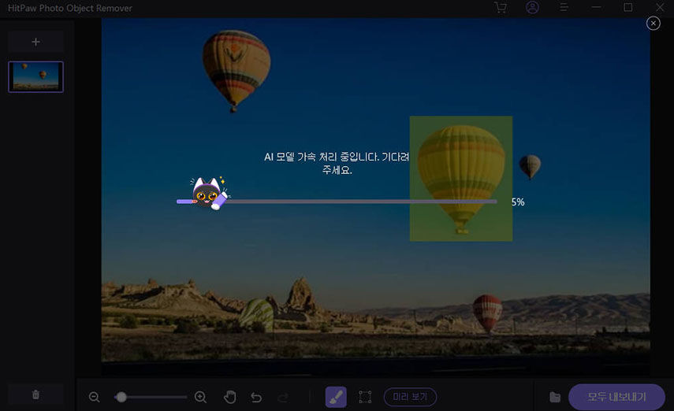Zoom out with the minus magnifier
Viewport: 674px width, 411px height.
[x=95, y=397]
